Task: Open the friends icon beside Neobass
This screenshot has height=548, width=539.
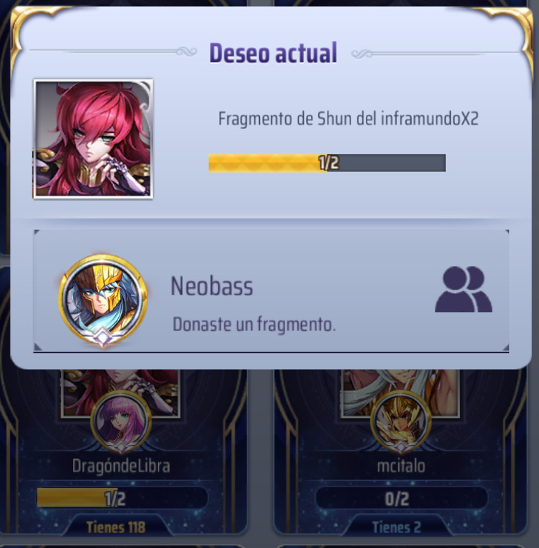Action: click(x=464, y=290)
